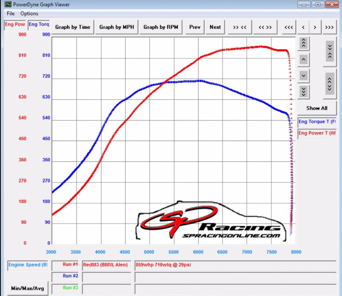The height and width of the screenshot is (296, 342).
Task: Open the File menu
Action: click(x=11, y=13)
